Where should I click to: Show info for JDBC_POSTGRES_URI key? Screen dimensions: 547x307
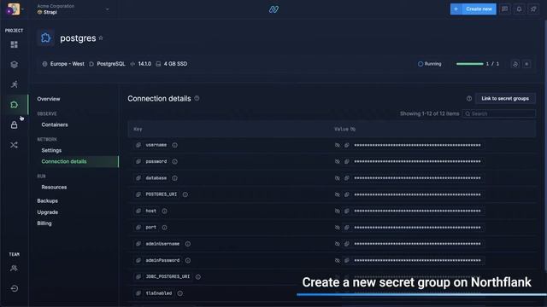[x=198, y=276]
